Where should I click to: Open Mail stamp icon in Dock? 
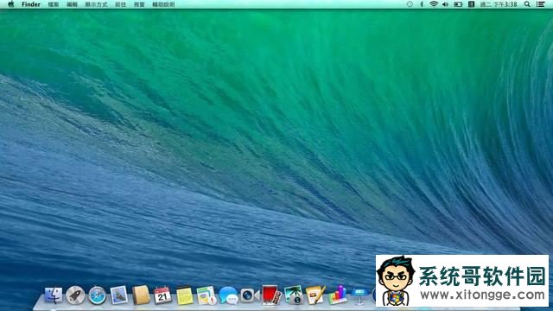tap(119, 295)
